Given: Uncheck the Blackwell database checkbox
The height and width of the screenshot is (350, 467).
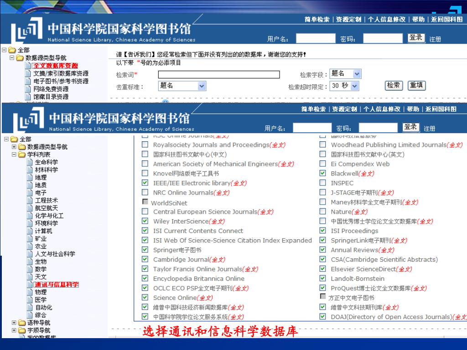Looking at the screenshot, I should pos(322,173).
